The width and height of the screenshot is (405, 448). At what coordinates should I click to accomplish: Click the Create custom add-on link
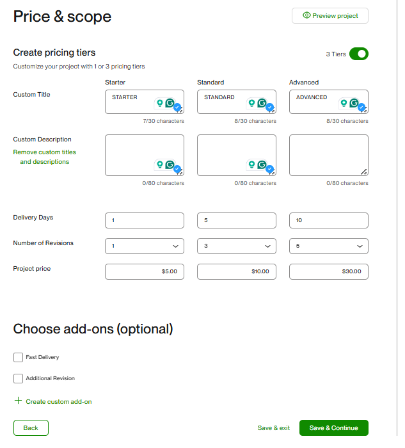pyautogui.click(x=59, y=402)
